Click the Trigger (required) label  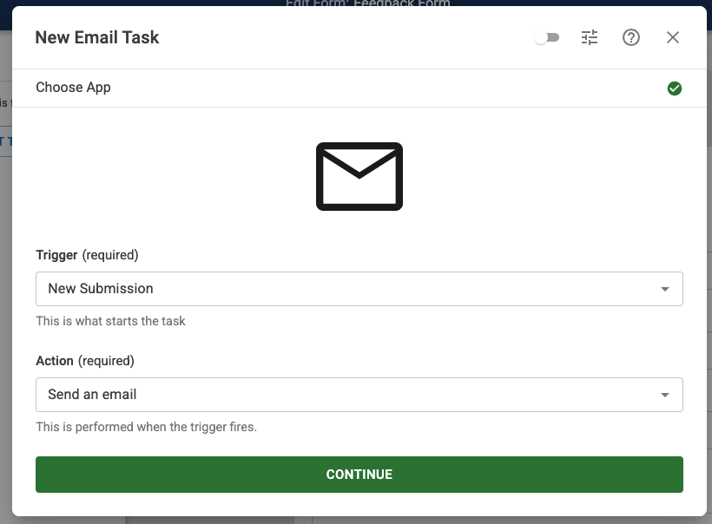tap(87, 255)
